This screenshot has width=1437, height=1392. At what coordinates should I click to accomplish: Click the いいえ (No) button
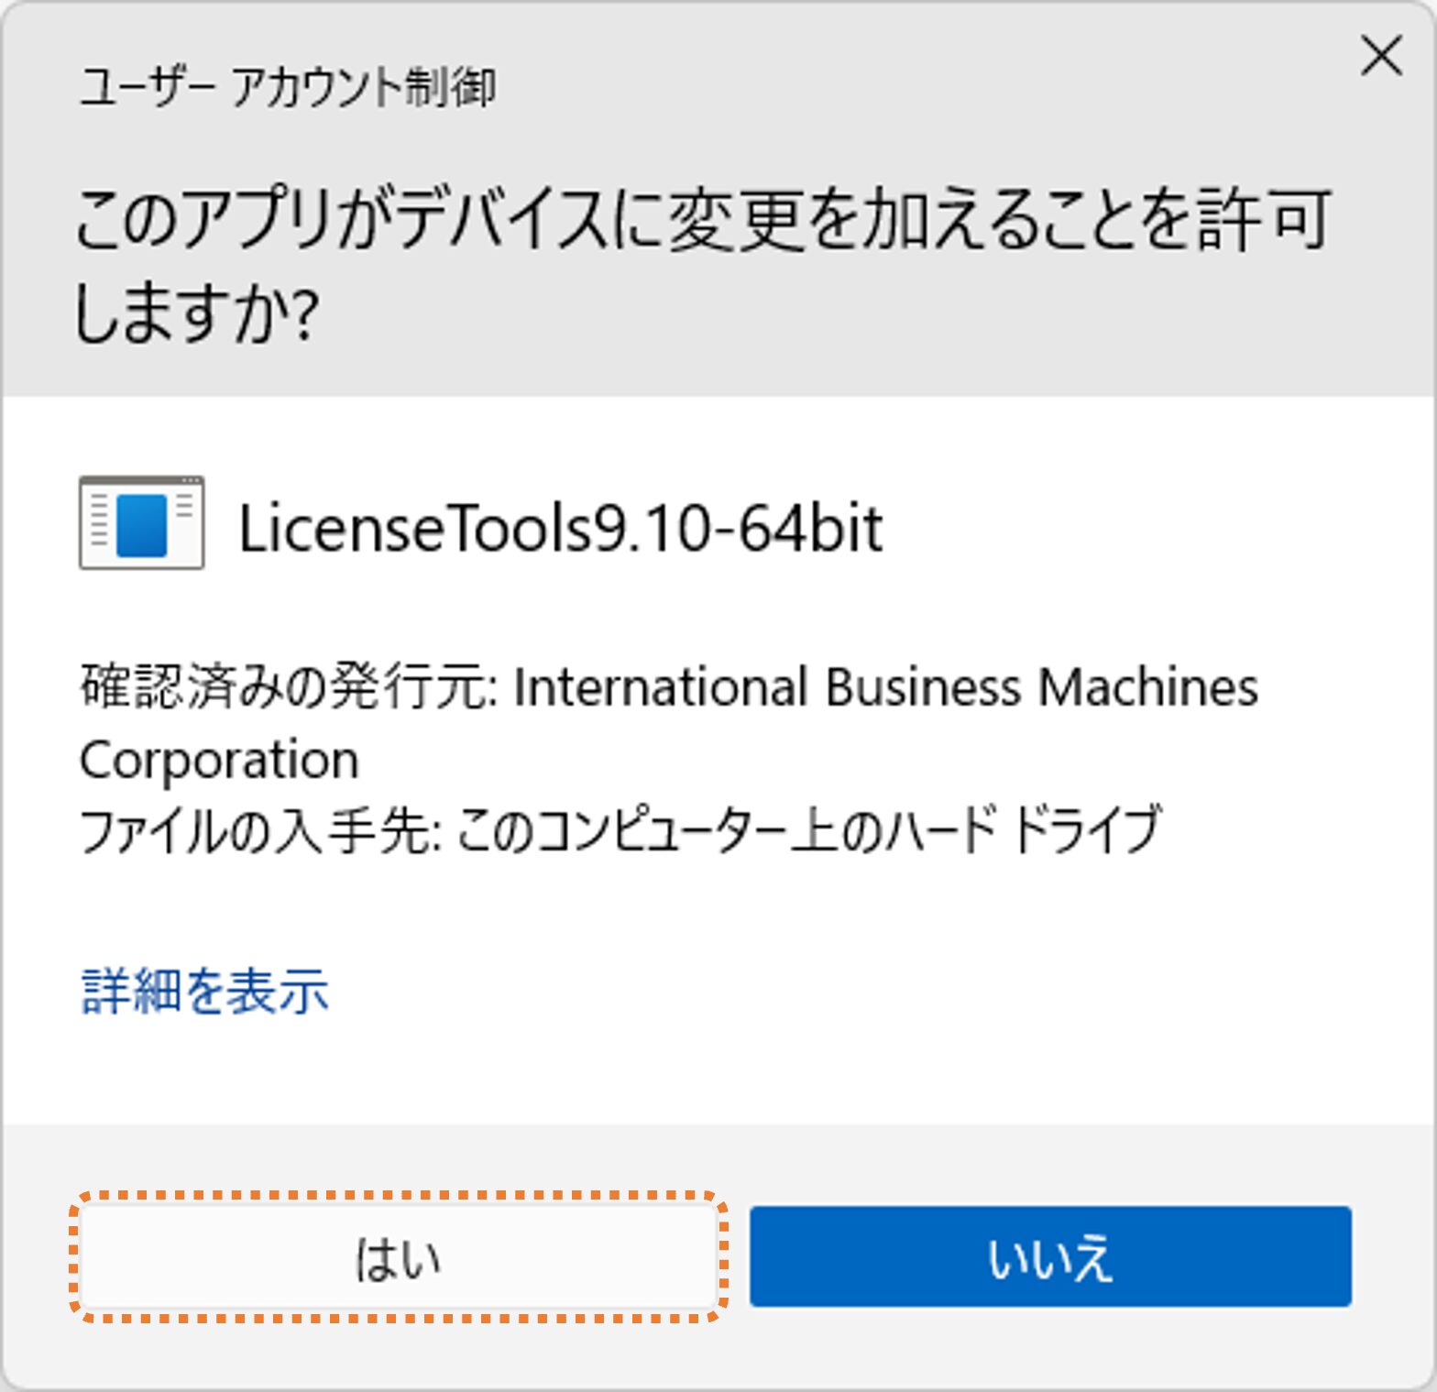click(x=1050, y=1256)
